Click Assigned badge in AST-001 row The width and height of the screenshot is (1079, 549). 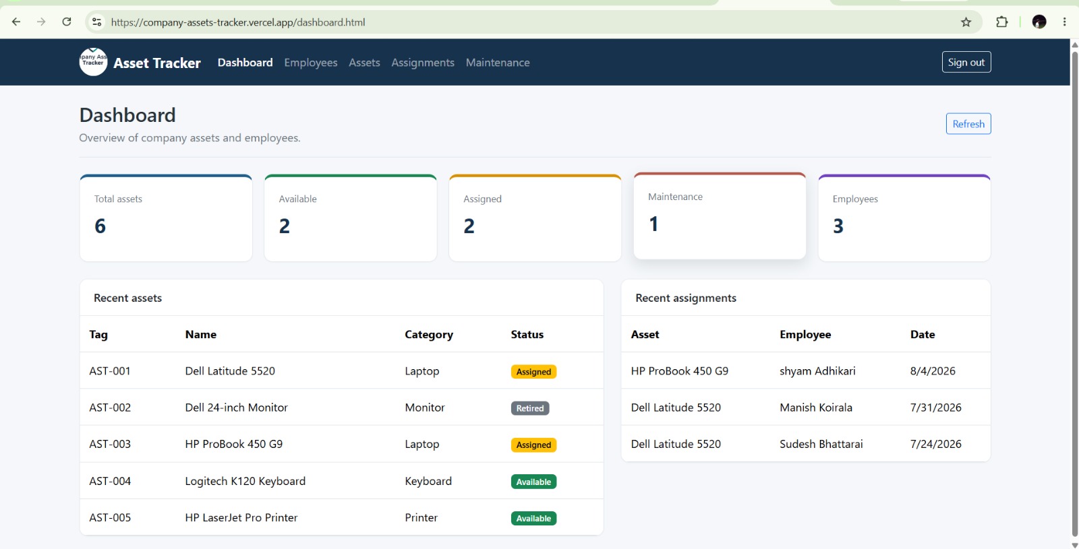point(533,372)
